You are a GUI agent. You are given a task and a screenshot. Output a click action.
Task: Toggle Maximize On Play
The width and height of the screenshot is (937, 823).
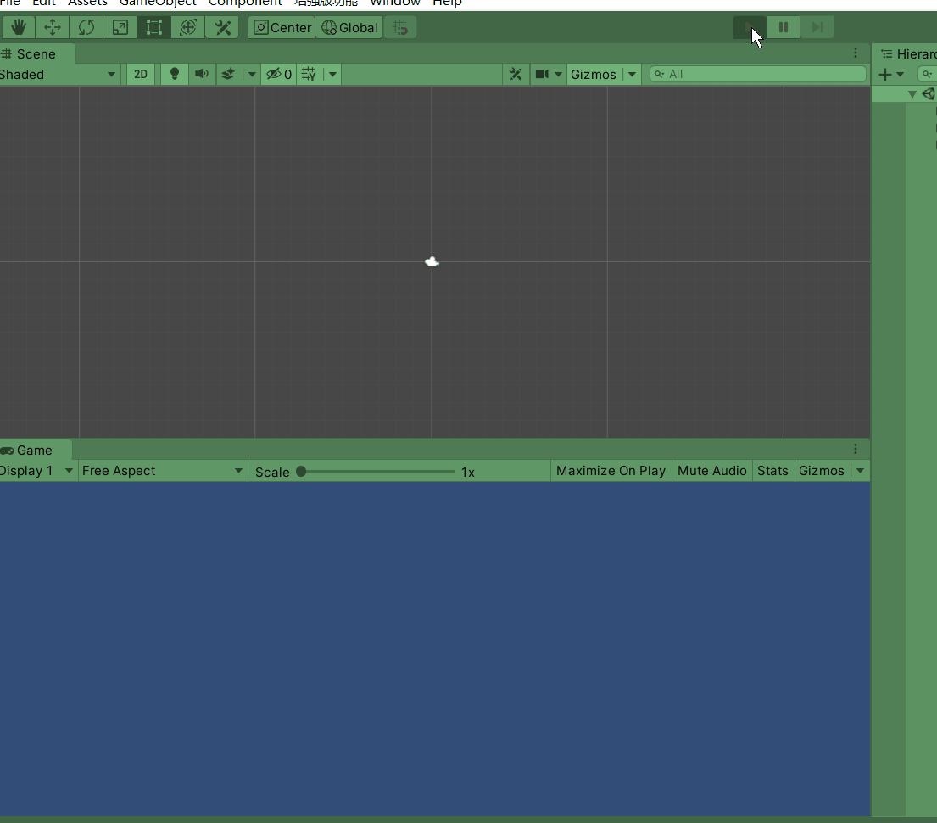[611, 471]
